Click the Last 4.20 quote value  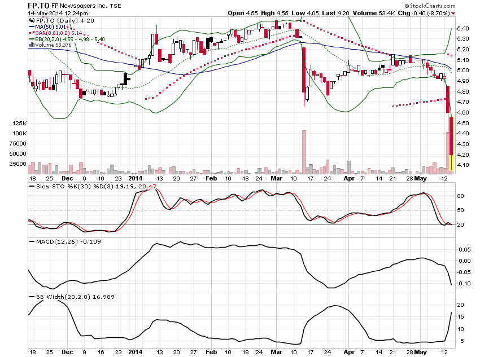[335, 13]
